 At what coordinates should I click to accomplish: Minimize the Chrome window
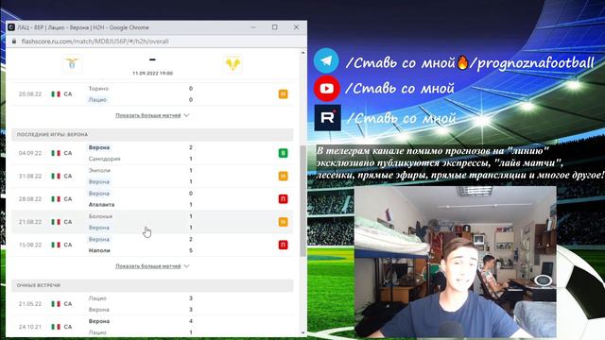click(253, 27)
